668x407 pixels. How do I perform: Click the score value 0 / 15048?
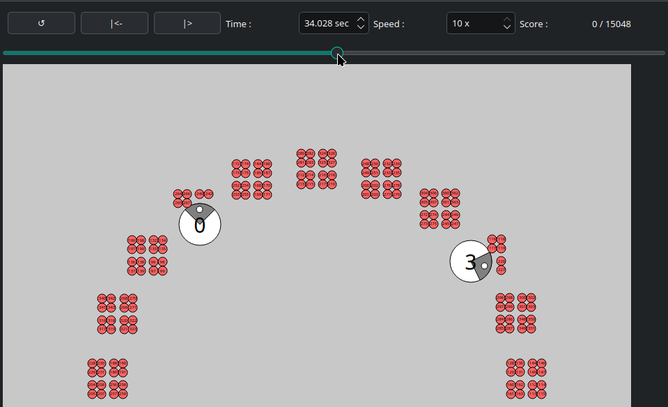(x=611, y=24)
